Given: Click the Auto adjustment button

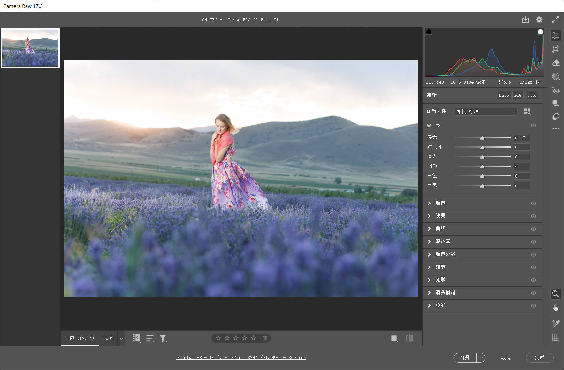Looking at the screenshot, I should click(504, 95).
